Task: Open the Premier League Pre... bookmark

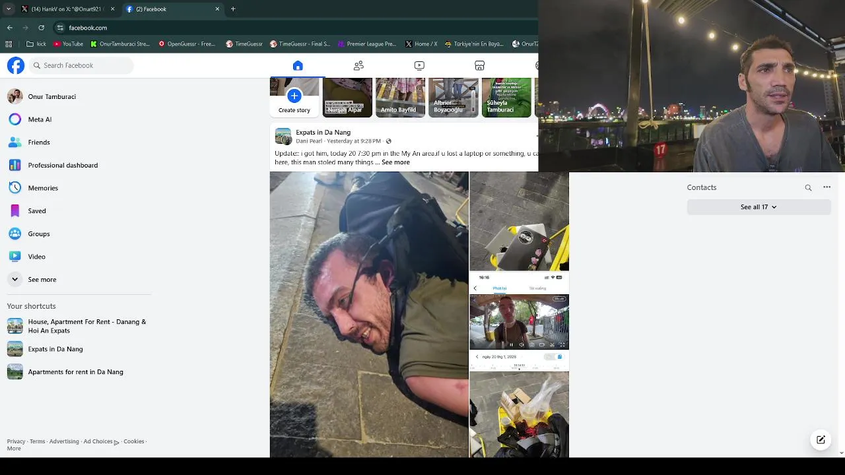Action: (367, 44)
